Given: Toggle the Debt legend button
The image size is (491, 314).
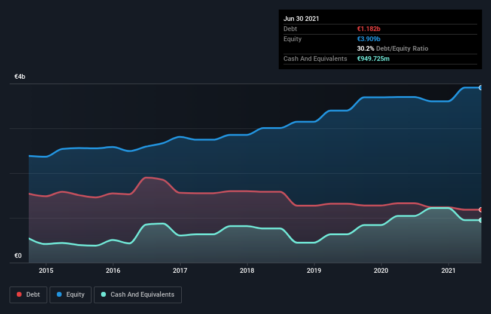Looking at the screenshot, I should tap(28, 295).
